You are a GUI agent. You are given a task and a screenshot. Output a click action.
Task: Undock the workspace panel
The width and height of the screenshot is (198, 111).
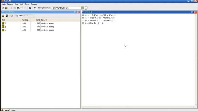(76, 12)
